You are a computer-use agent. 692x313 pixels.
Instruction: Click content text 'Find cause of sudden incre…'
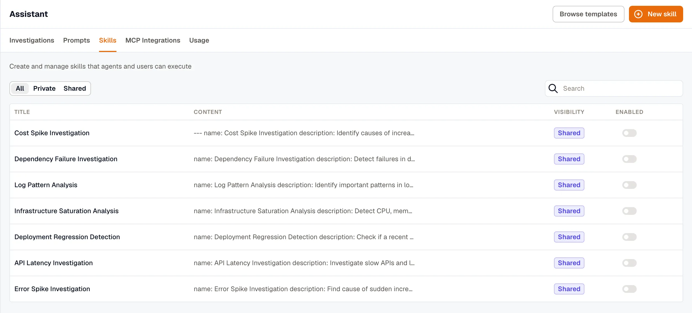(x=370, y=289)
